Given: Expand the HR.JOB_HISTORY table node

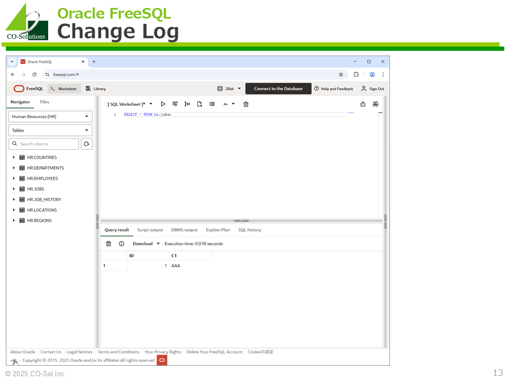Looking at the screenshot, I should pyautogui.click(x=14, y=199).
